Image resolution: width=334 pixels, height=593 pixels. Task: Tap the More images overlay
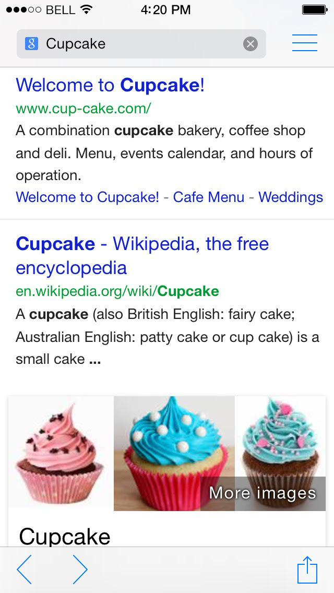(263, 493)
